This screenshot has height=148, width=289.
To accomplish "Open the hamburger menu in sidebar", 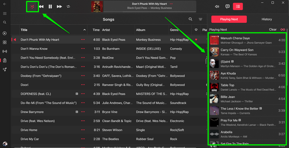I will [5, 14].
